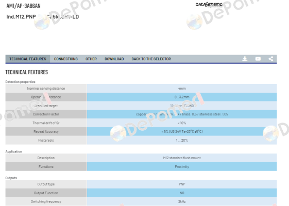
Task: Click the share icon
Action: coord(271,59)
